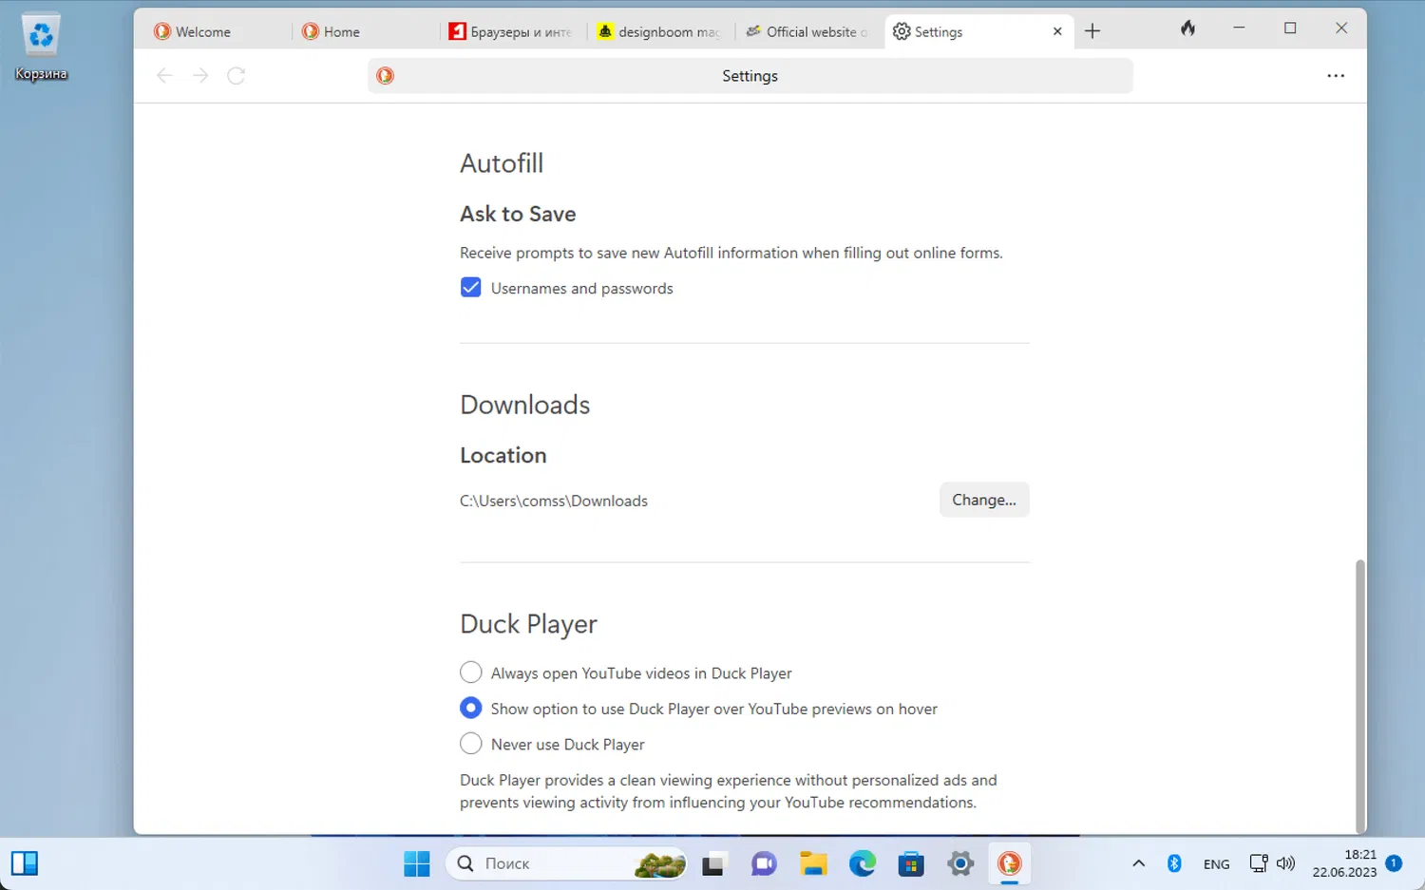Select Never use Duck Player
Image resolution: width=1425 pixels, height=890 pixels.
click(470, 744)
